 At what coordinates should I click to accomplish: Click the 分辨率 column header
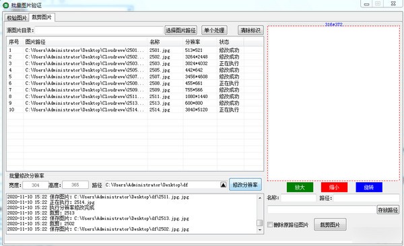tap(200, 42)
